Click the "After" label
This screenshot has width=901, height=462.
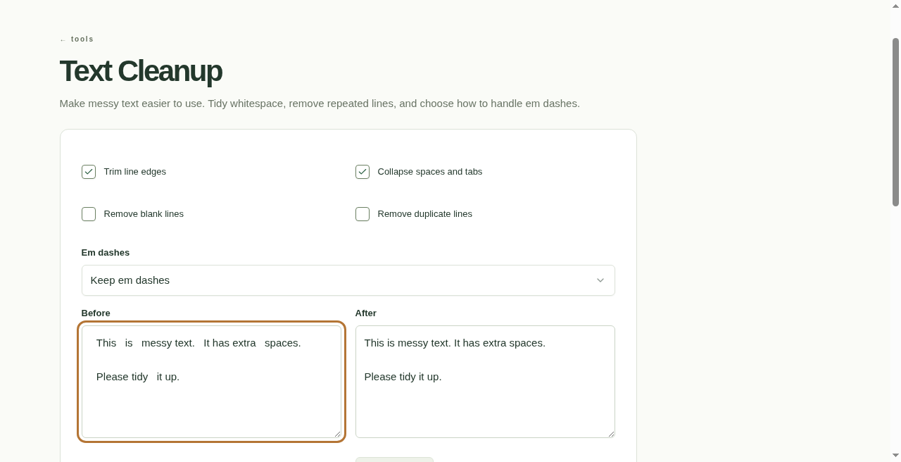[366, 313]
